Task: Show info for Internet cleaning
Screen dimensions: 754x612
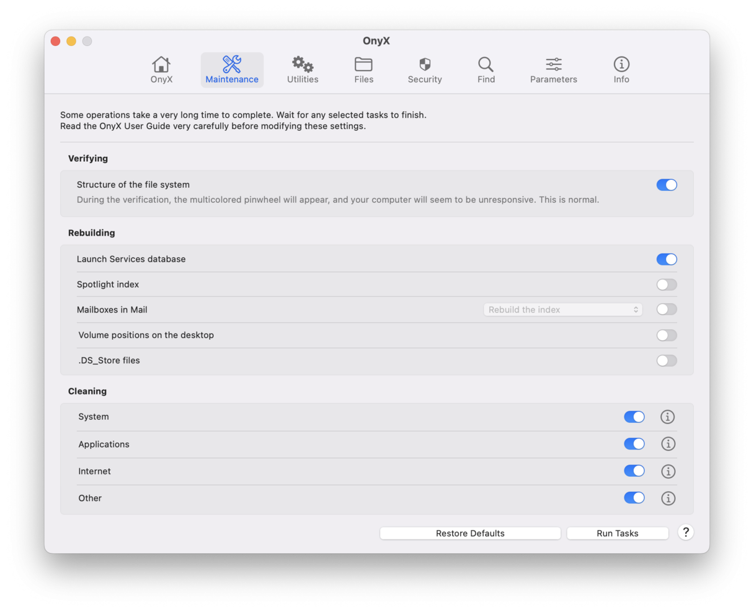Action: 668,471
